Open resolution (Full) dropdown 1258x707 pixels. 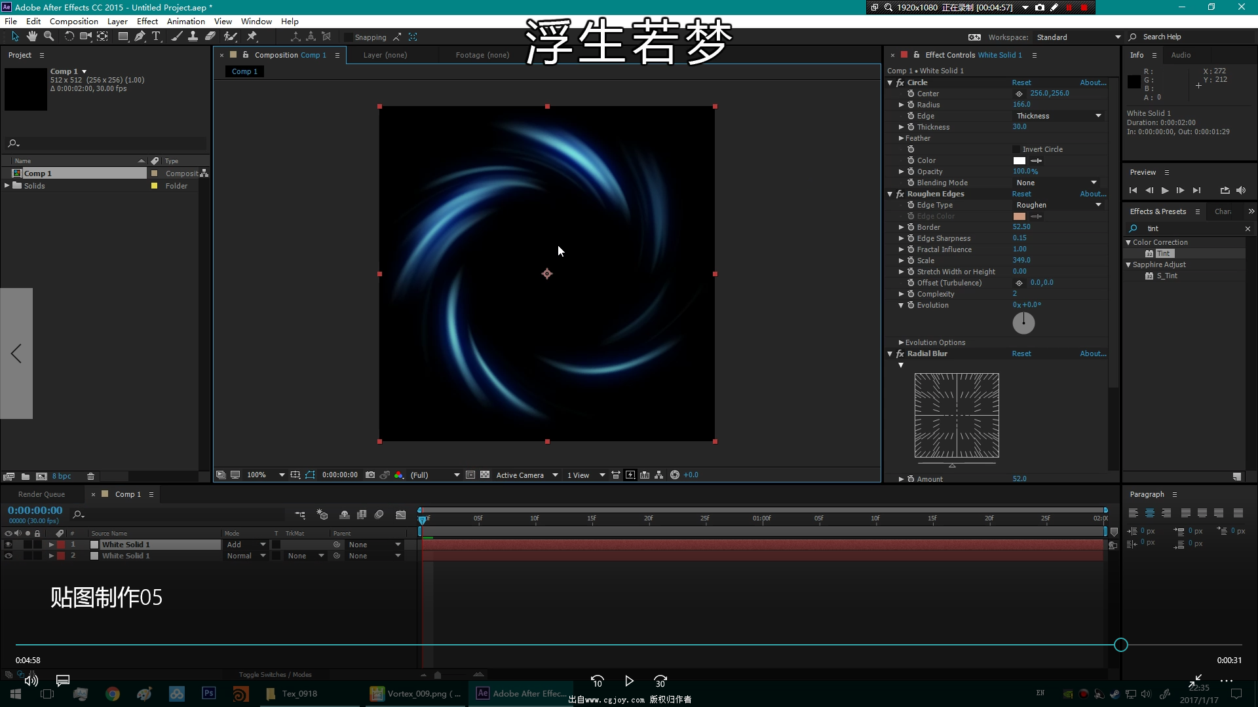point(434,475)
